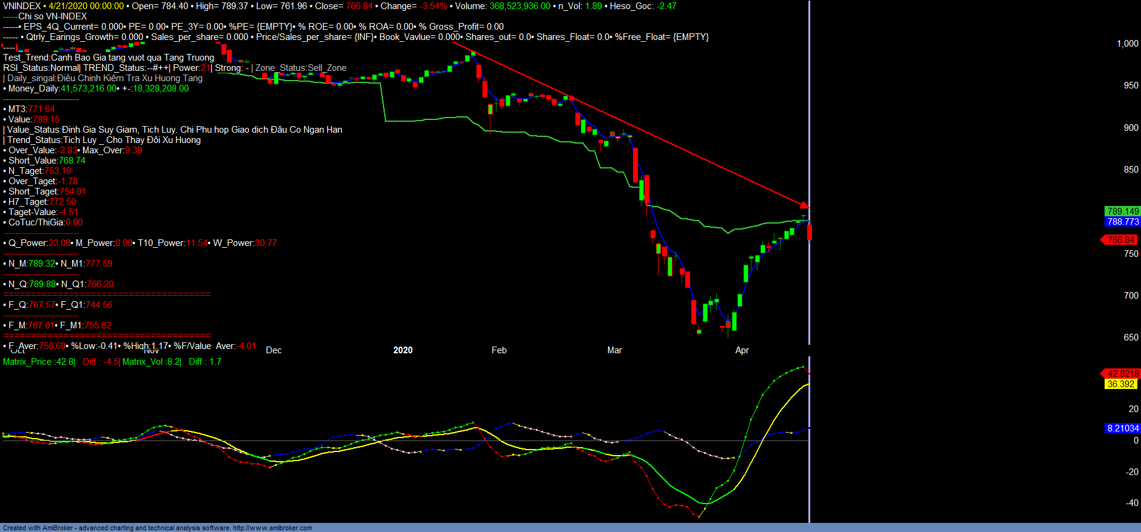Click the VNINDEX ticker name in title
Image resolution: width=1141 pixels, height=532 pixels.
coord(22,6)
